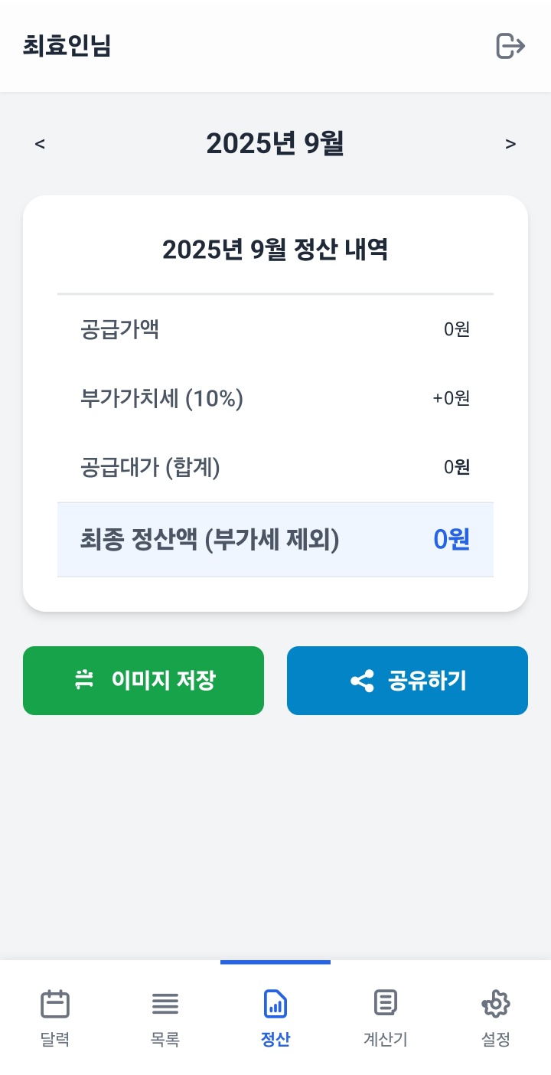Tap the logout icon in header
This screenshot has width=551, height=1075.
click(x=510, y=46)
